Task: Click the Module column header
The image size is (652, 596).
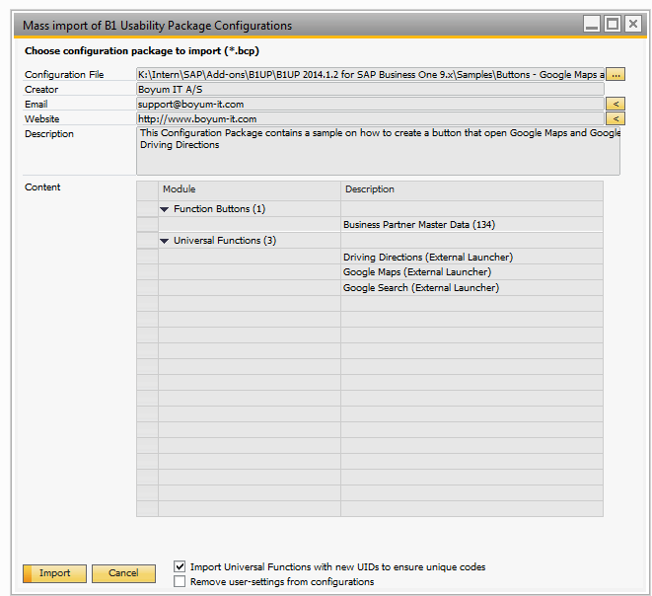Action: point(249,189)
